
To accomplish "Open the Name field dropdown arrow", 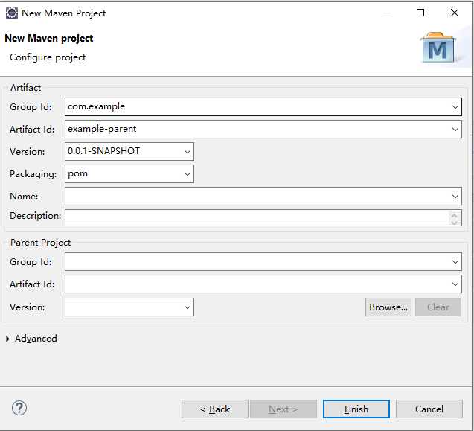I will click(x=455, y=197).
